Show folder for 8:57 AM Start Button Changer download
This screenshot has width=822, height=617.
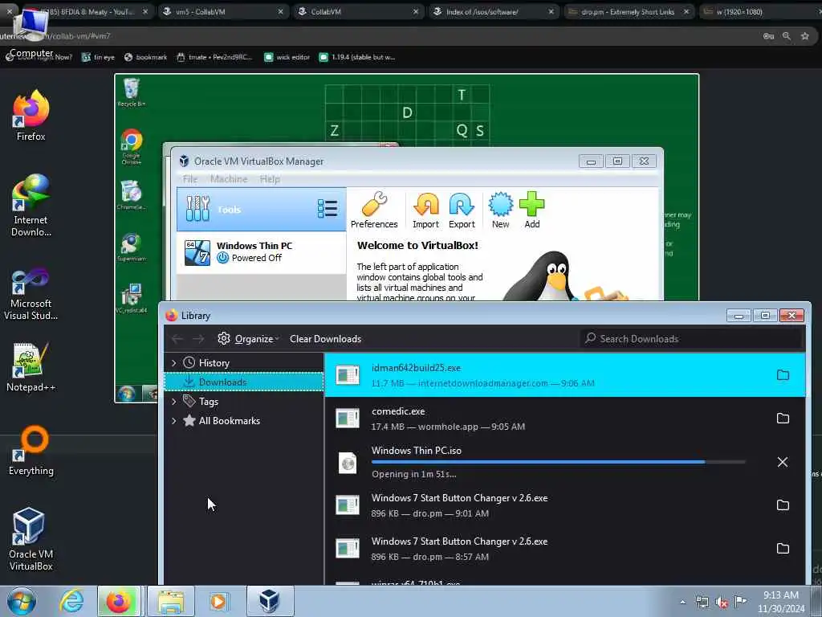(x=783, y=548)
